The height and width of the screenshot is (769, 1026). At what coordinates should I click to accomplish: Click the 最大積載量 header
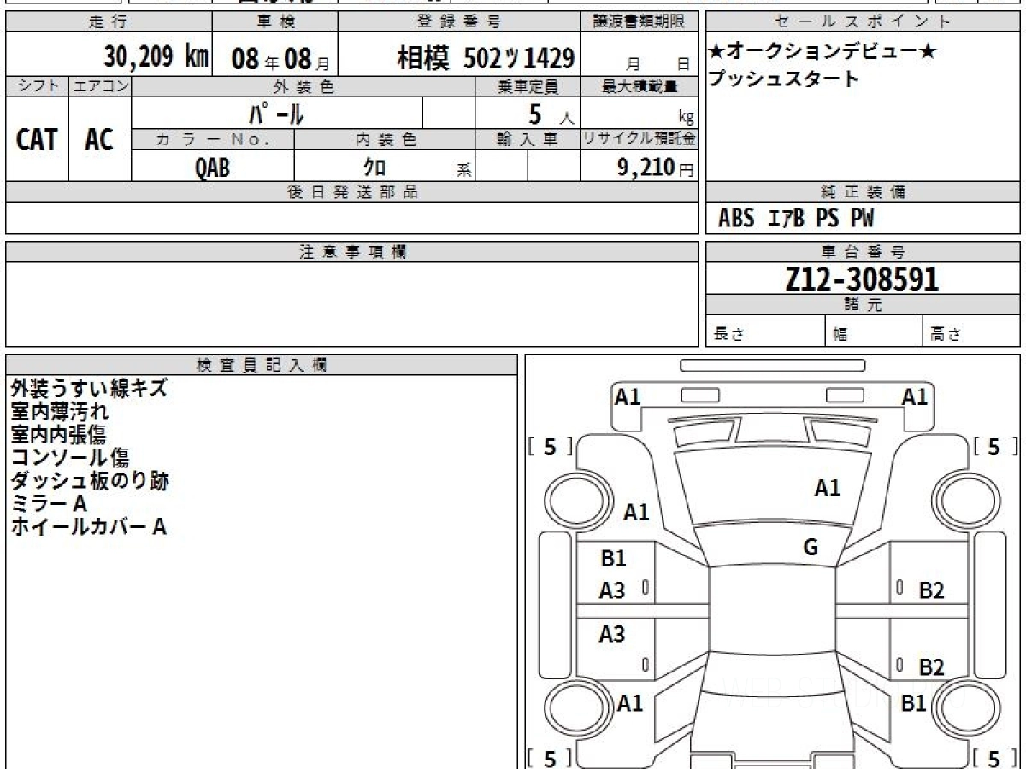click(640, 86)
